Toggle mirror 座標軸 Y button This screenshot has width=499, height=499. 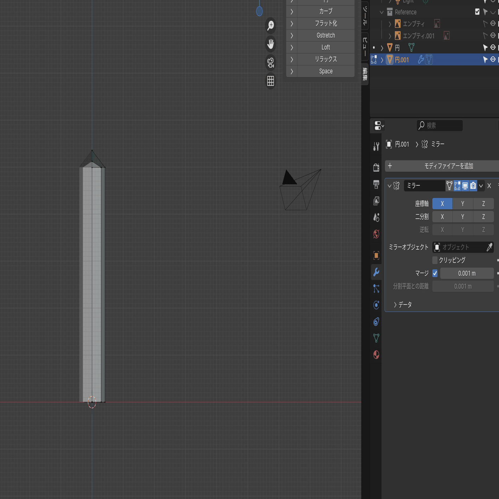(463, 204)
